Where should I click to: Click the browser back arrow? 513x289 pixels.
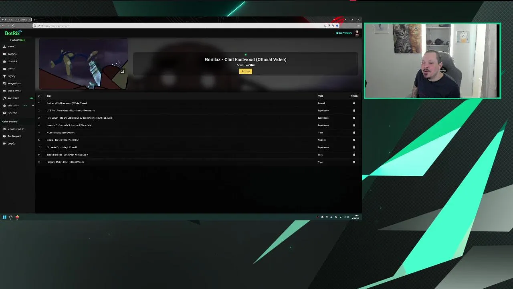(x=3, y=26)
